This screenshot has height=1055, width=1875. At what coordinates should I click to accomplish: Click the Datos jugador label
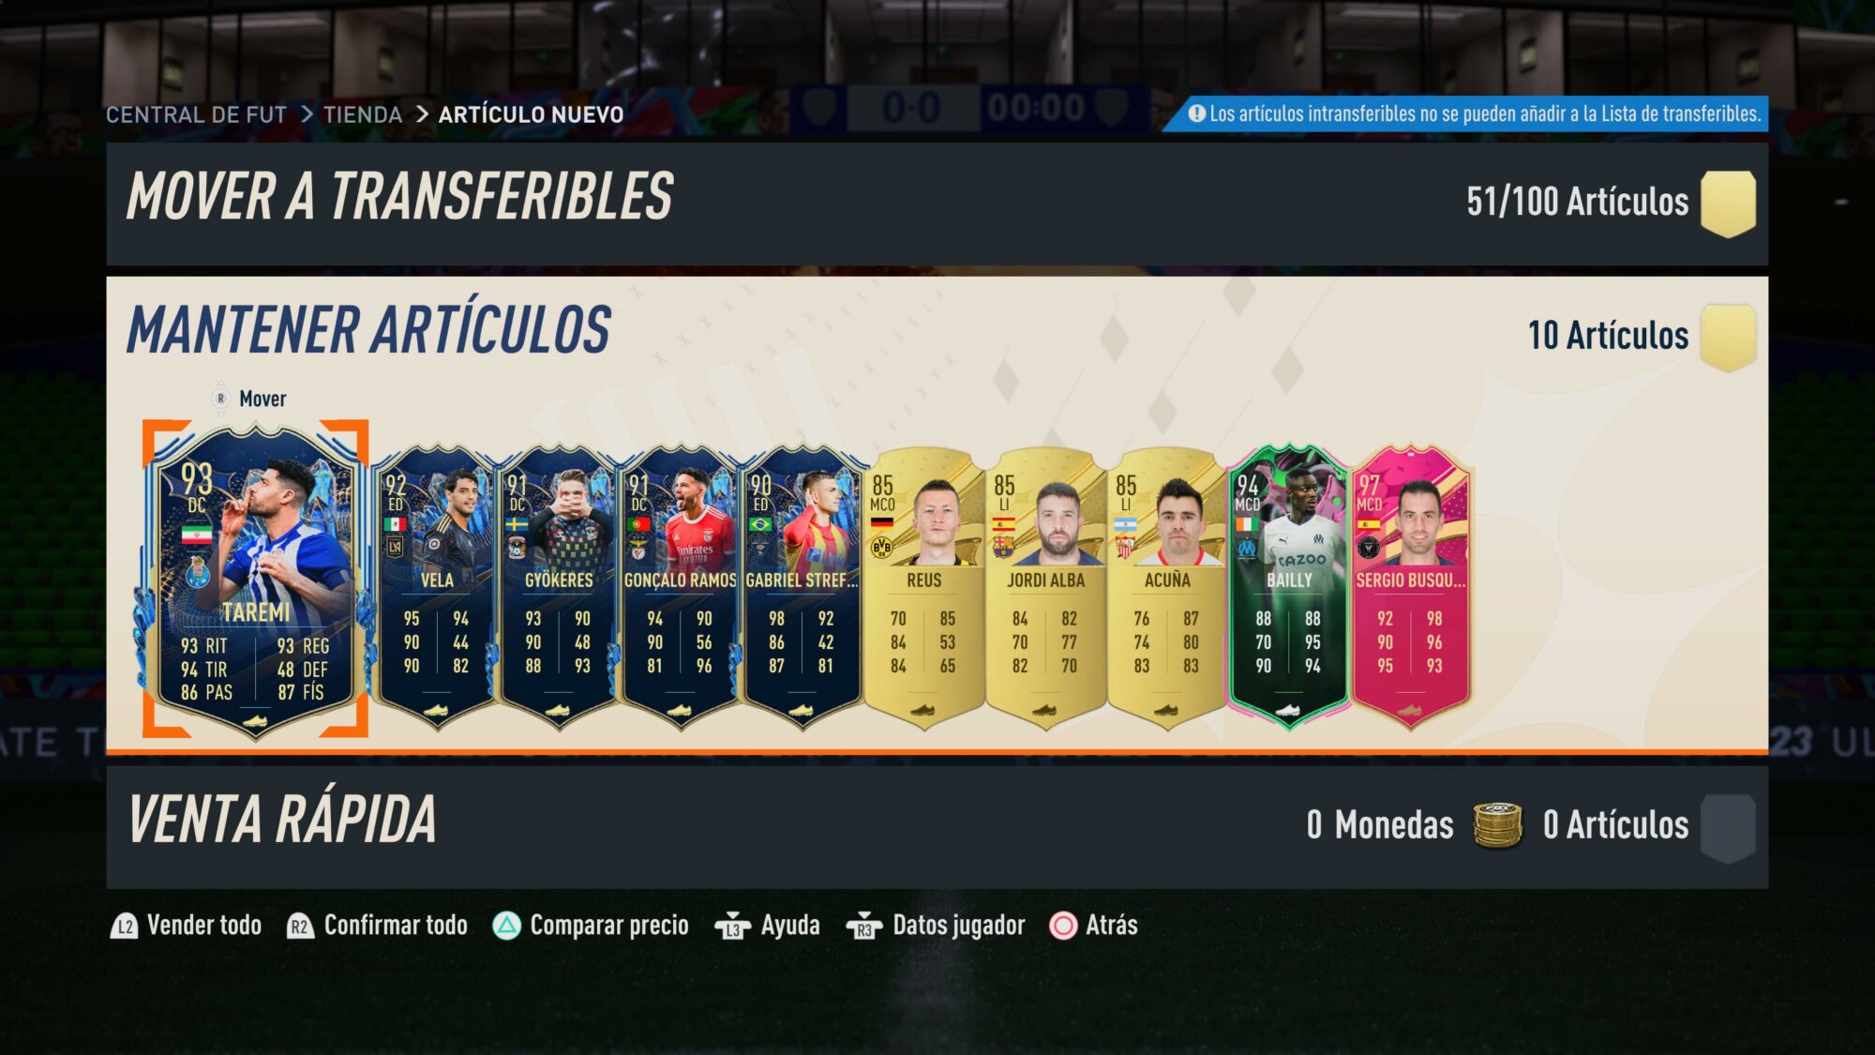(959, 926)
